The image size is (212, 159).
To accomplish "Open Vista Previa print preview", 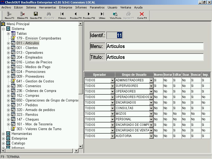I will [115, 14].
